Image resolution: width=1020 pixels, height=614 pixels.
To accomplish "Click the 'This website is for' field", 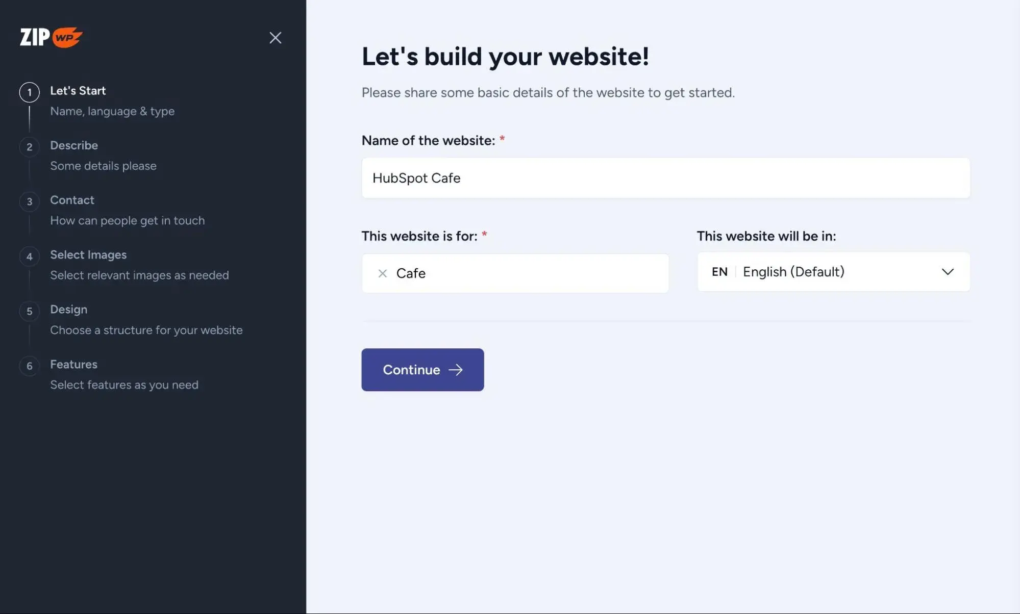I will (x=531, y=273).
